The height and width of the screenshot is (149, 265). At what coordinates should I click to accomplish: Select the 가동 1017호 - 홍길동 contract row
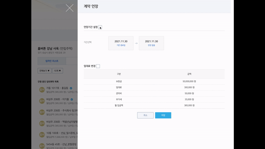(58, 90)
